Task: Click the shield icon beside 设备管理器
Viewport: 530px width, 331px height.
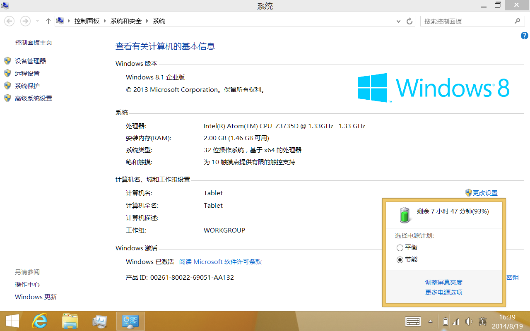Action: click(x=7, y=61)
